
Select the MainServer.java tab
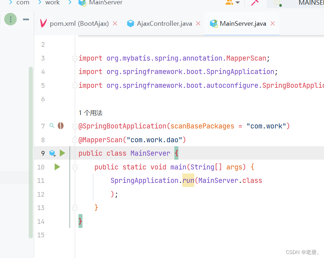click(238, 24)
